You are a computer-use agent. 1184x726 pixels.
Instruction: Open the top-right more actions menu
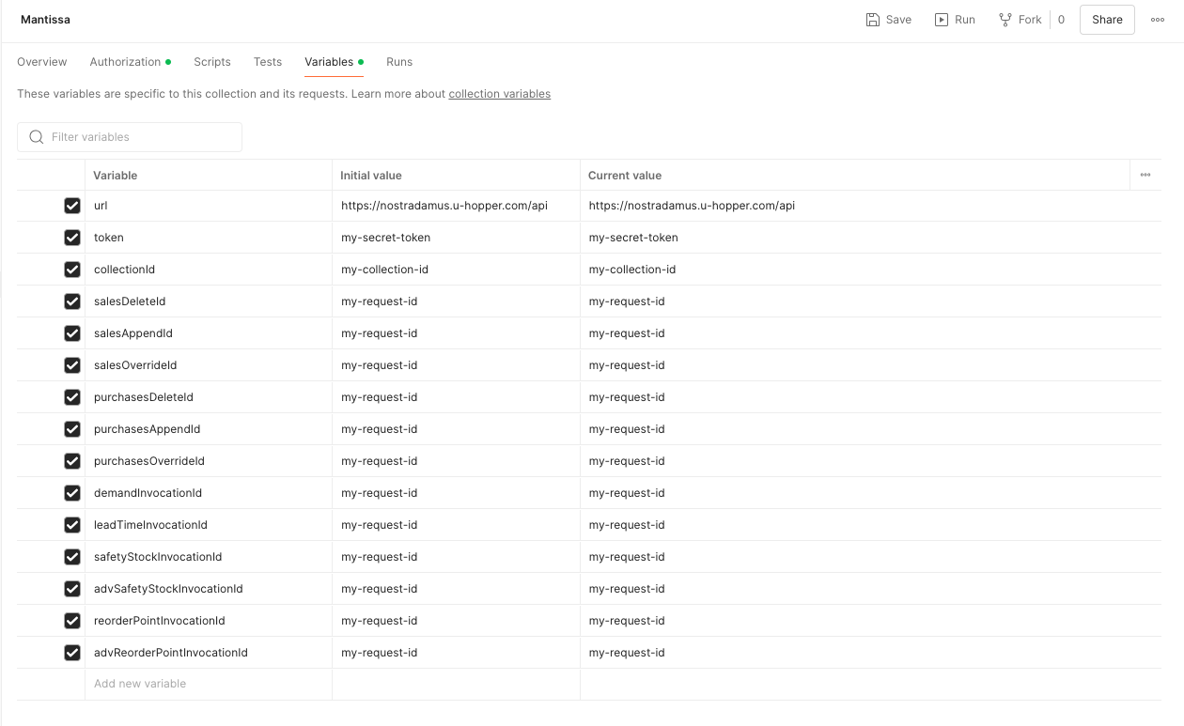point(1158,20)
